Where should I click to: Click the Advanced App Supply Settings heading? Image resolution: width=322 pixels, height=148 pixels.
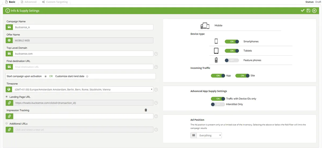pyautogui.click(x=209, y=91)
